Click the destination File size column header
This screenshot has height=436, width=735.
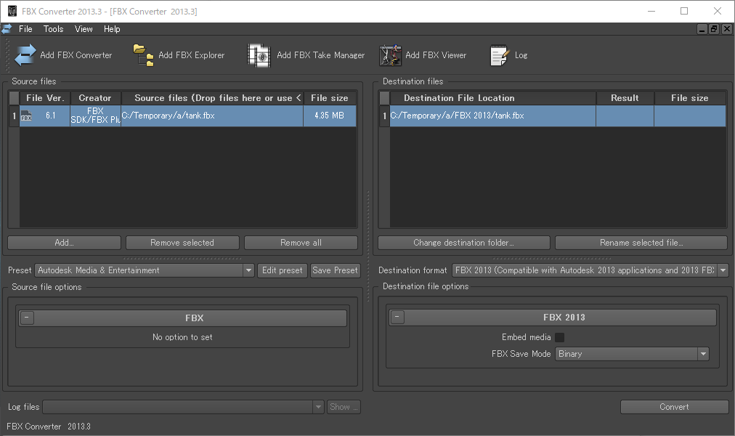click(689, 98)
